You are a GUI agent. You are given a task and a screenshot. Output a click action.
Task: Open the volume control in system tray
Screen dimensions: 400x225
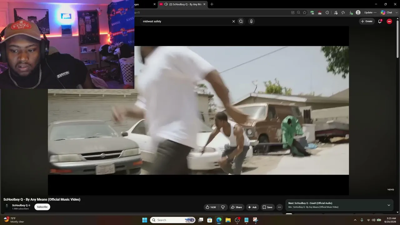pos(373,220)
